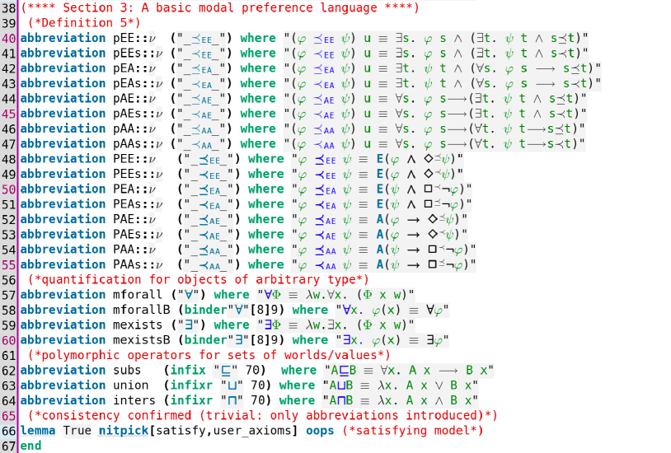Click 'mexistsB' on line 60
671x453 pixels.
point(141,339)
